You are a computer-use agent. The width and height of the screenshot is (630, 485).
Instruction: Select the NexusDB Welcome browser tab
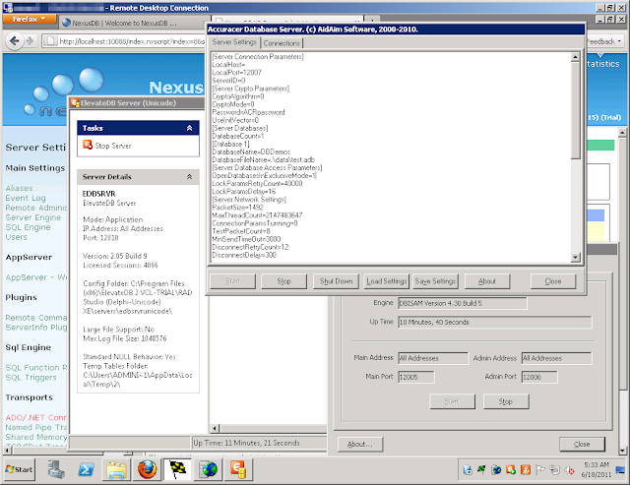point(132,23)
